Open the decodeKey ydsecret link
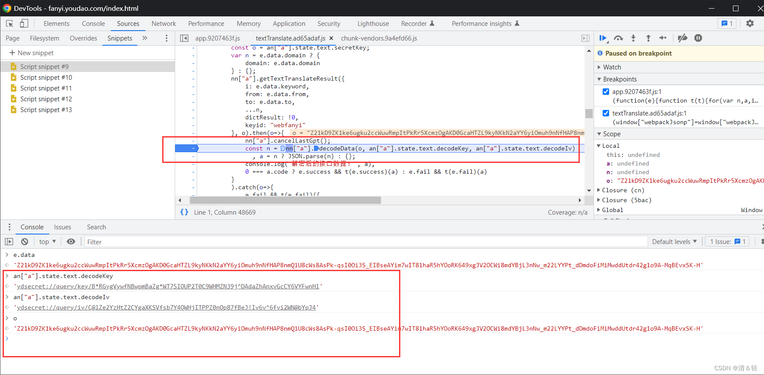Image resolution: width=764 pixels, height=375 pixels. (x=168, y=286)
